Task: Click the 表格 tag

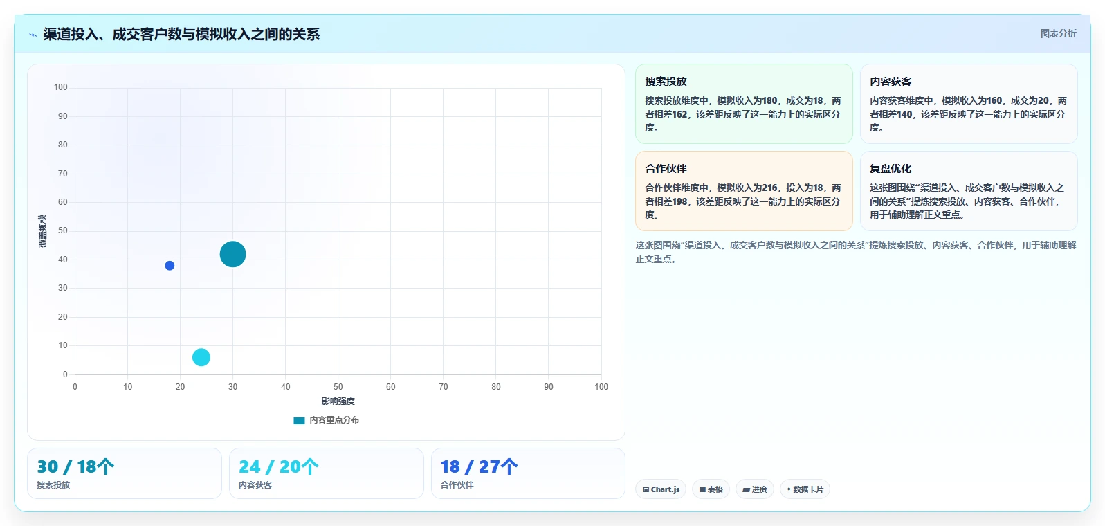Action: point(711,489)
